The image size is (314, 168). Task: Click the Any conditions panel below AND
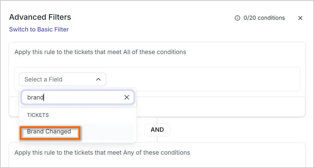(x=157, y=155)
